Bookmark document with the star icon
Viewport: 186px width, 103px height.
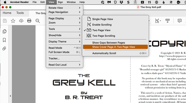pyautogui.click(x=13, y=21)
